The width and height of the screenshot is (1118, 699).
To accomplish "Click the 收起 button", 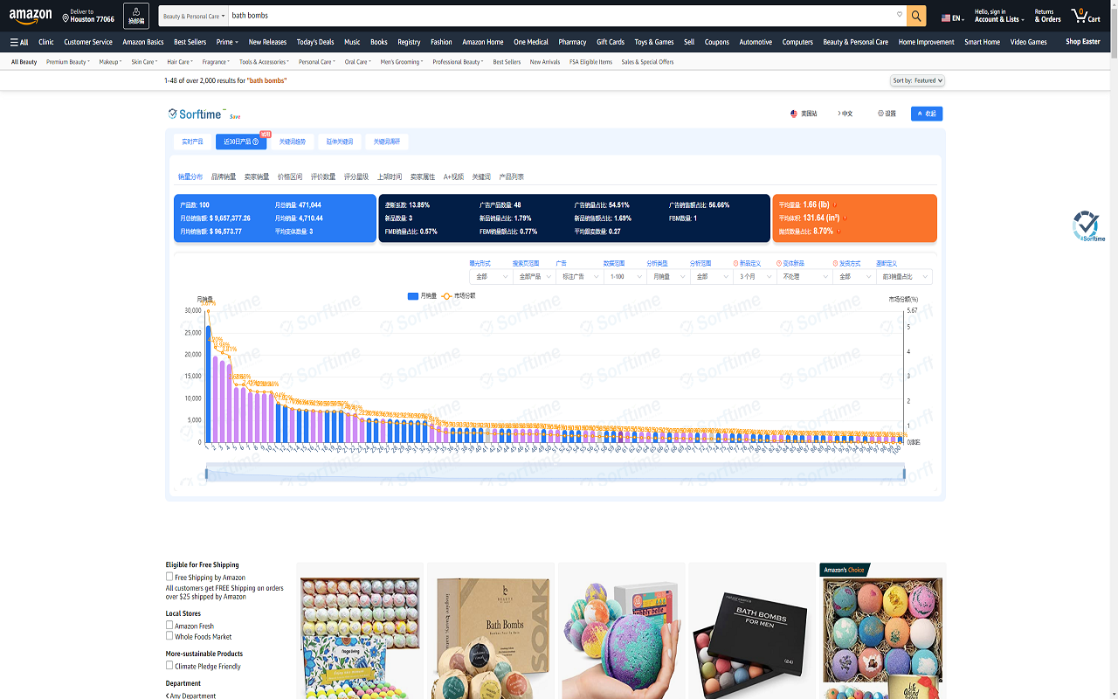I will (926, 114).
